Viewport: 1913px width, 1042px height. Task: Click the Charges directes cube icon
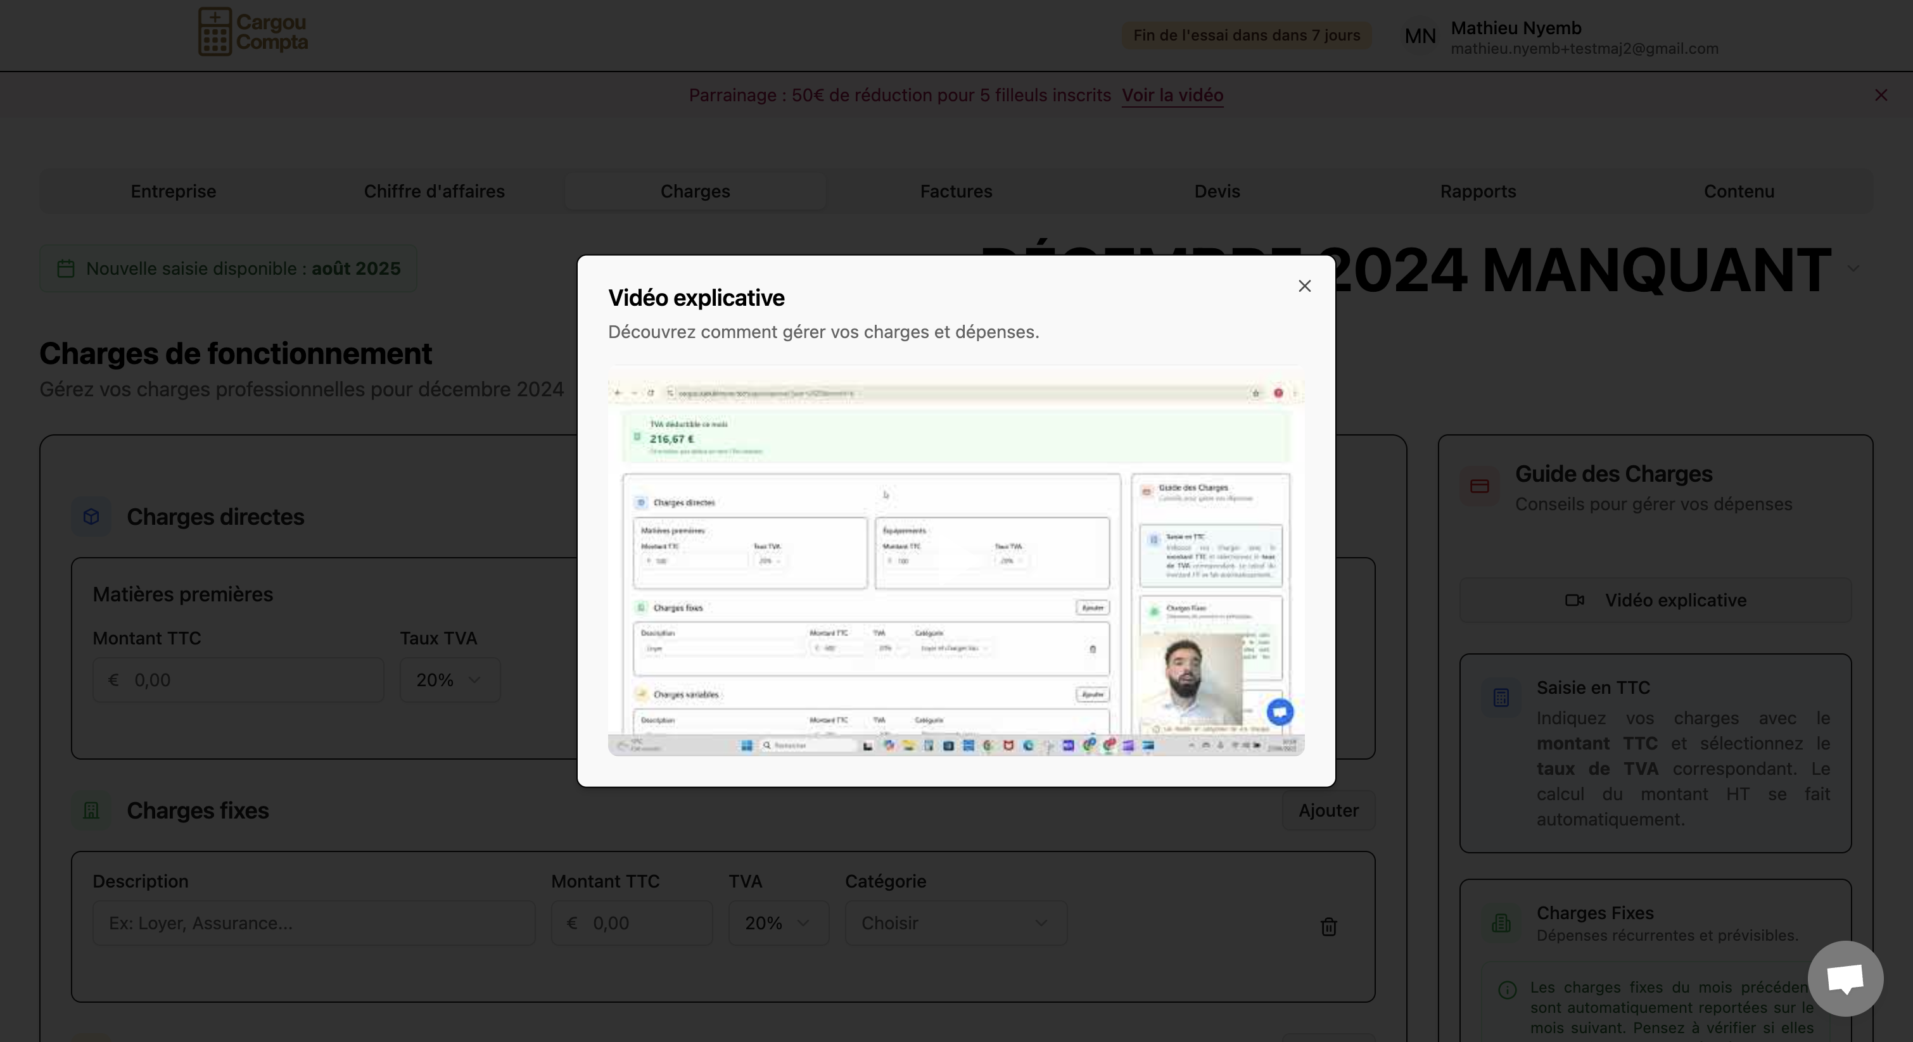click(x=91, y=517)
